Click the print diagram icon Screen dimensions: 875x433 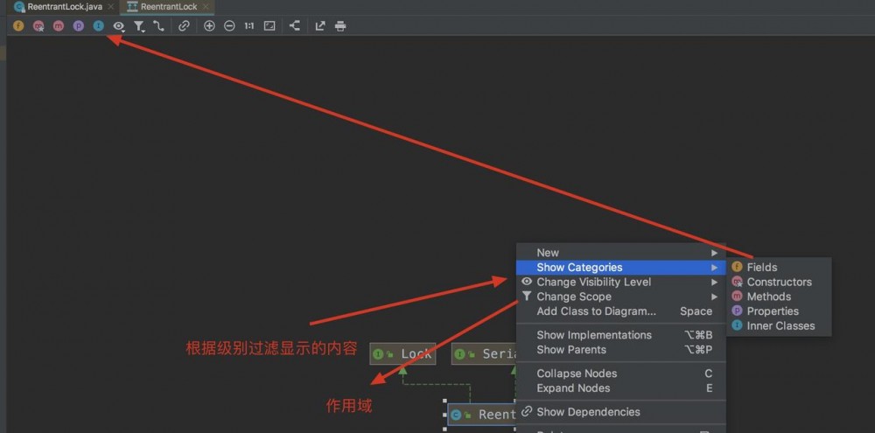pyautogui.click(x=340, y=26)
